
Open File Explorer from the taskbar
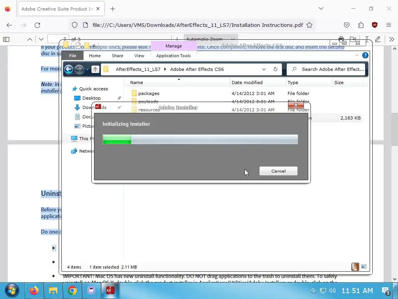point(53,290)
